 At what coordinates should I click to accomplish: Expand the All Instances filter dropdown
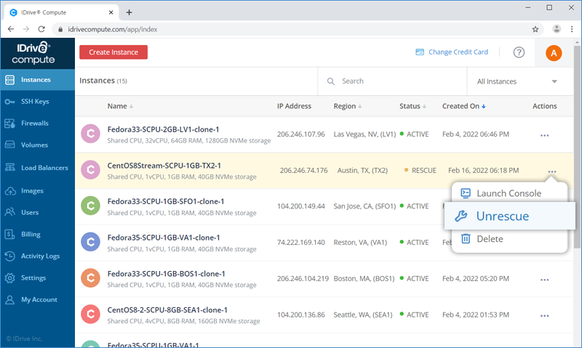[517, 81]
